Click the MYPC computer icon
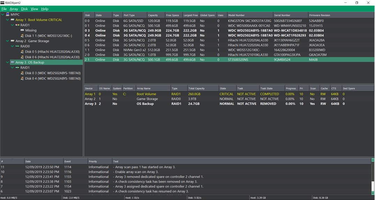Image resolution: width=375 pixels, height=200 pixels. (8, 15)
